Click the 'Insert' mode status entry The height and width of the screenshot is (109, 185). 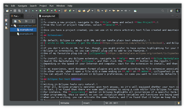tap(86, 103)
